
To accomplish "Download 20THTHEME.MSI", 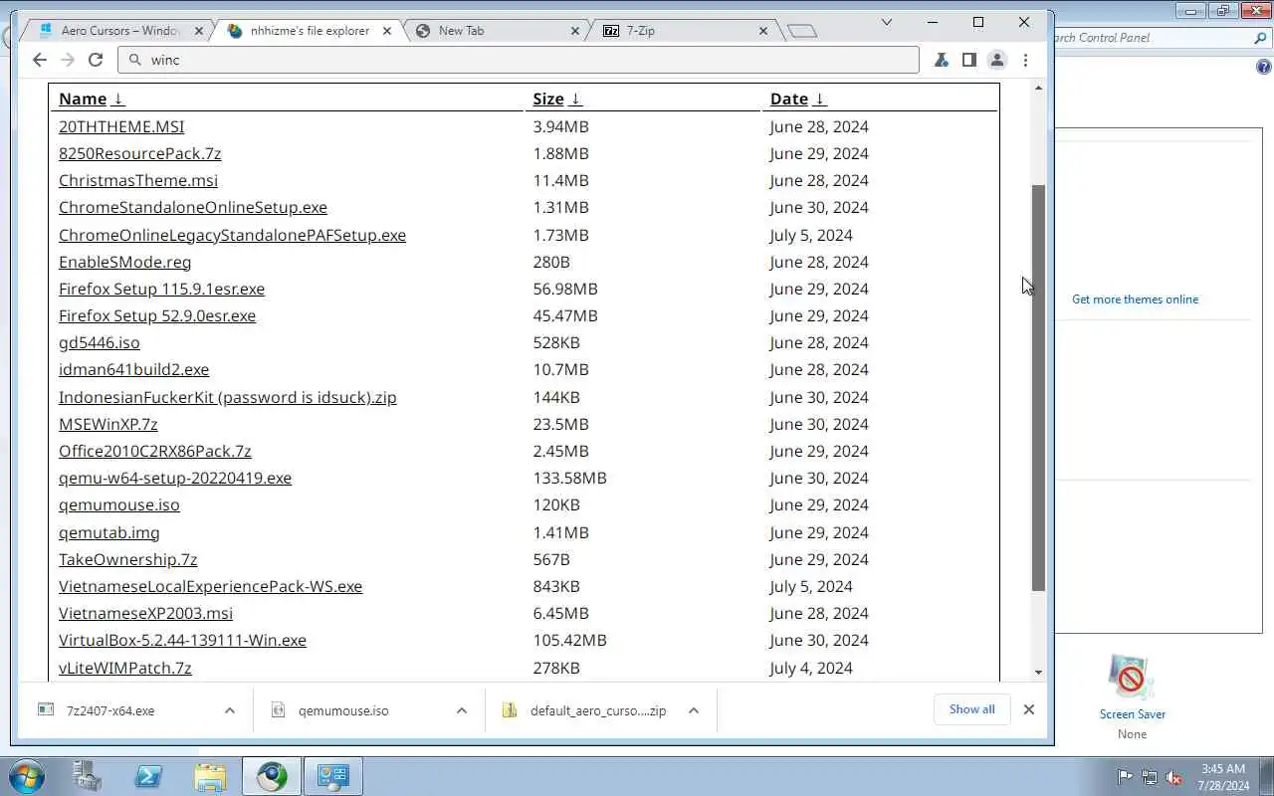I will click(x=121, y=126).
